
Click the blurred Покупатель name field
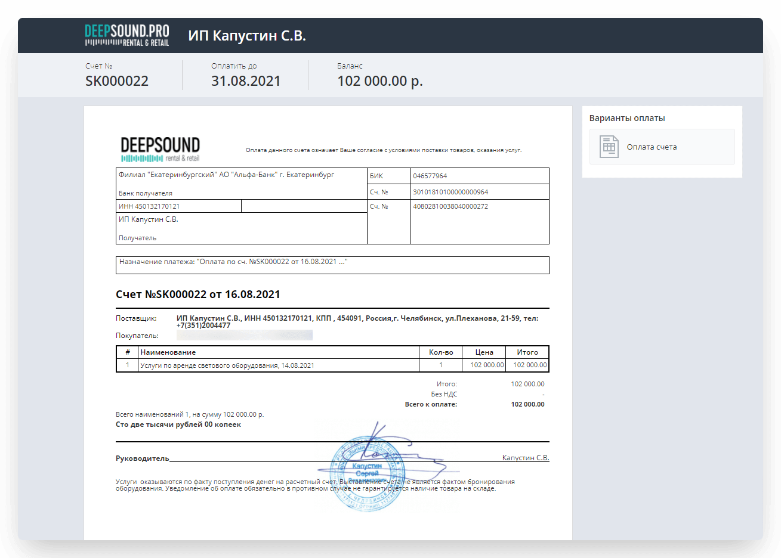tap(244, 335)
